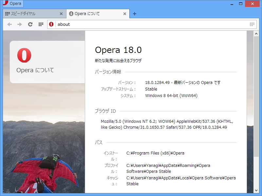The height and width of the screenshot is (196, 262).
Task: Close the Opera について tab
Action: click(x=124, y=14)
